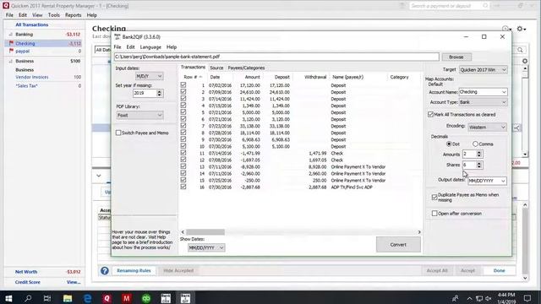Select Comma decimals option
Image resolution: width=541 pixels, height=304 pixels.
click(x=475, y=144)
